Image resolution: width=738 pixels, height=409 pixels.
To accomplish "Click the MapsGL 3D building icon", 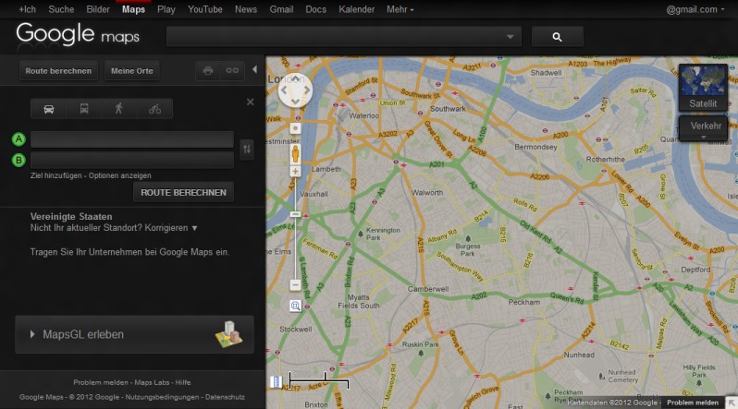I will coord(229,334).
